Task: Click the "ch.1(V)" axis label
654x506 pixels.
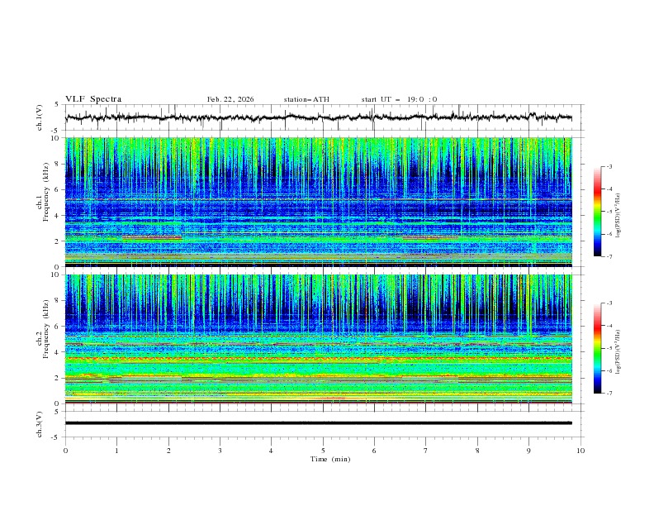Action: [x=40, y=117]
